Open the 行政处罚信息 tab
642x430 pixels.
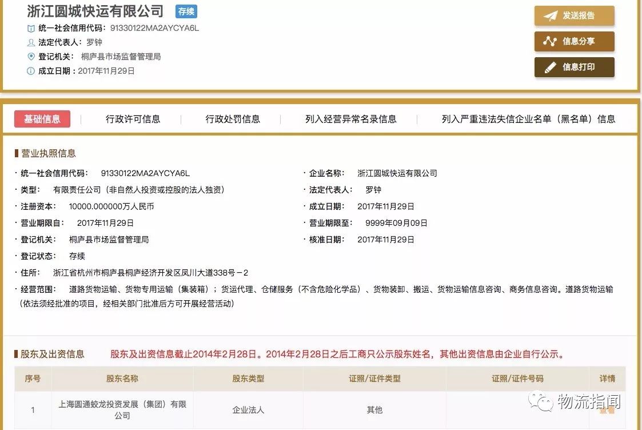[233, 119]
